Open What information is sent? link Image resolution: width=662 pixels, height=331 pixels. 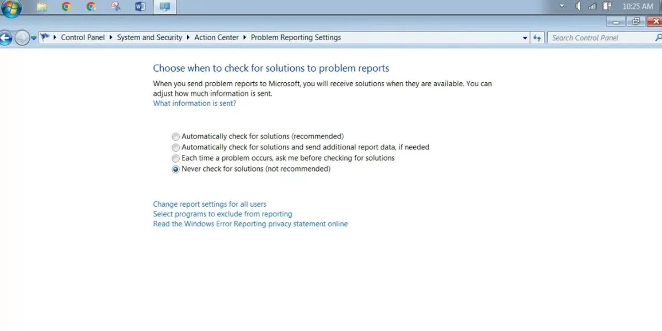click(x=194, y=103)
